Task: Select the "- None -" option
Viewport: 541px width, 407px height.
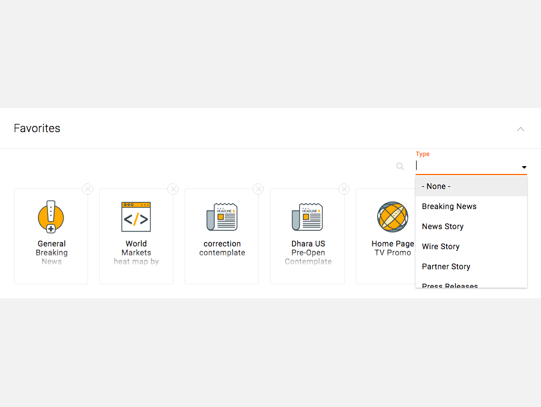Action: tap(471, 186)
